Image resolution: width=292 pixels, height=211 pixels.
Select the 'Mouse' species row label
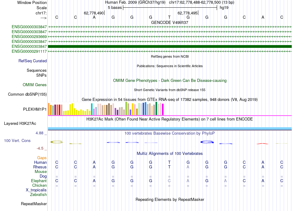41,172
